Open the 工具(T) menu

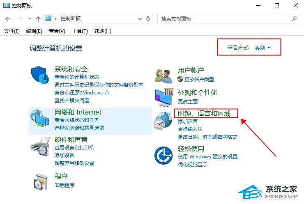pyautogui.click(x=80, y=31)
